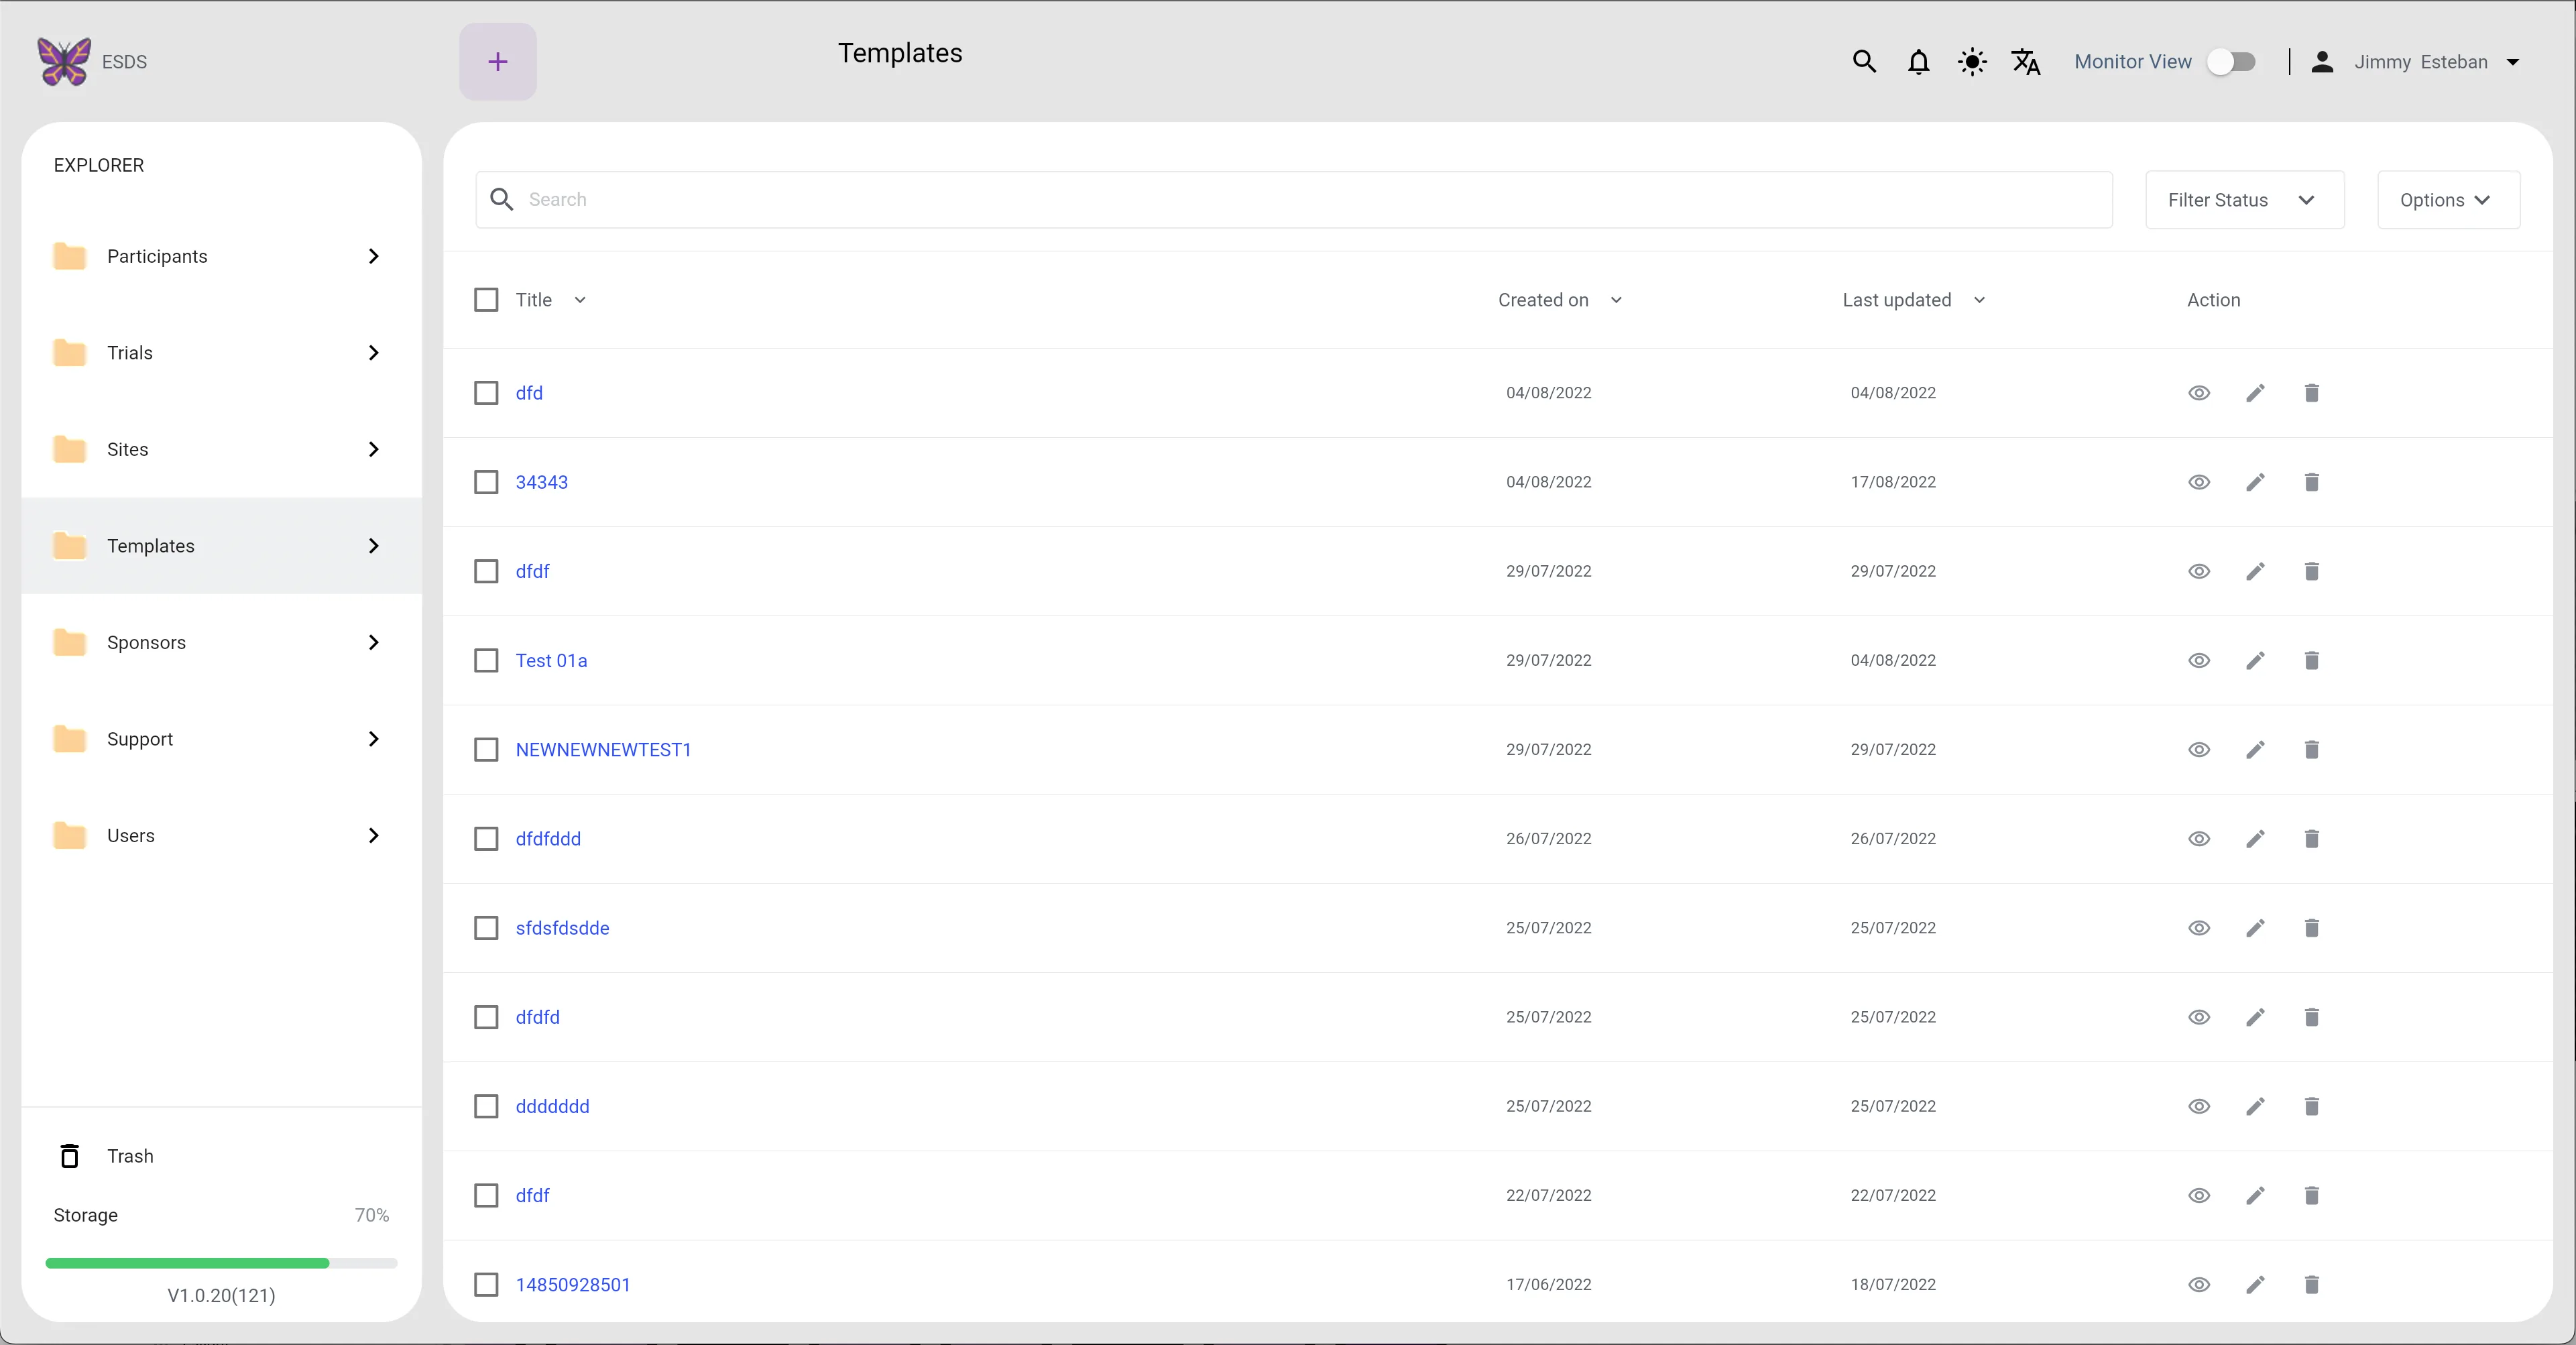
Task: Delete the ddddddd template
Action: pos(2311,1106)
